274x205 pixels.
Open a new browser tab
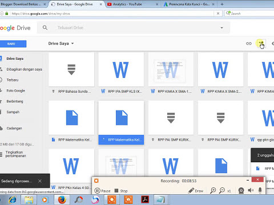pos(222,4)
